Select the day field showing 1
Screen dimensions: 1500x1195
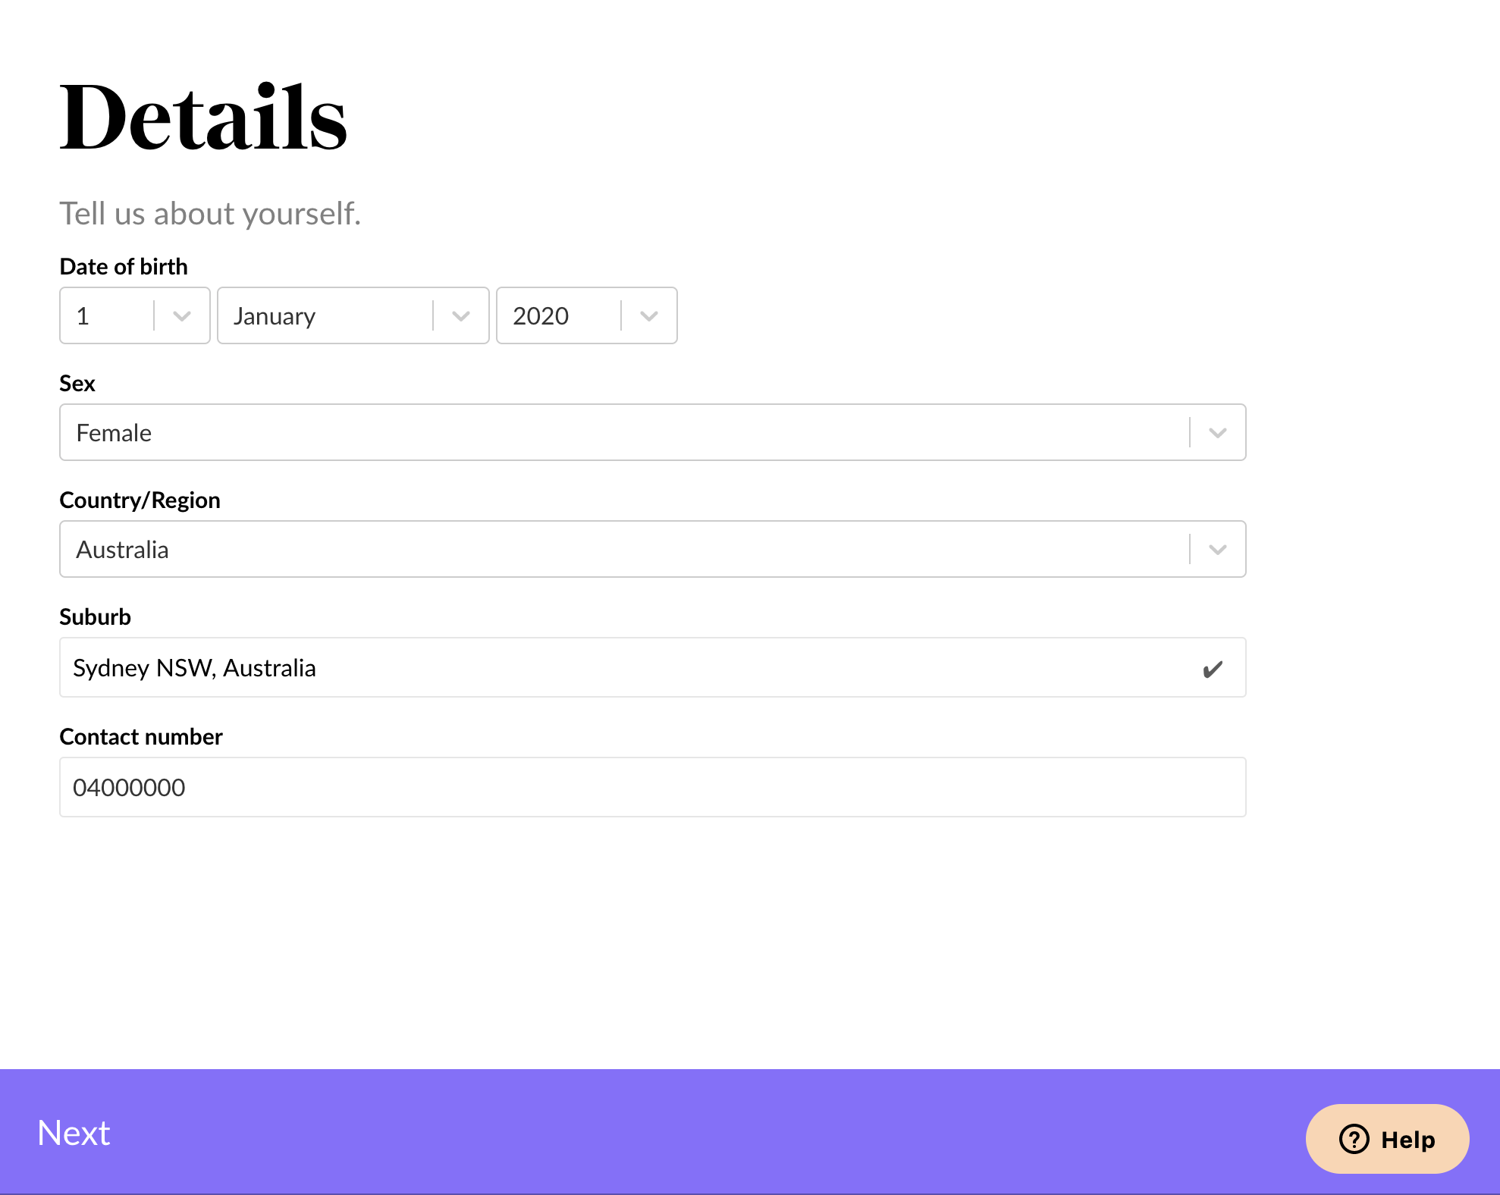[x=135, y=315]
